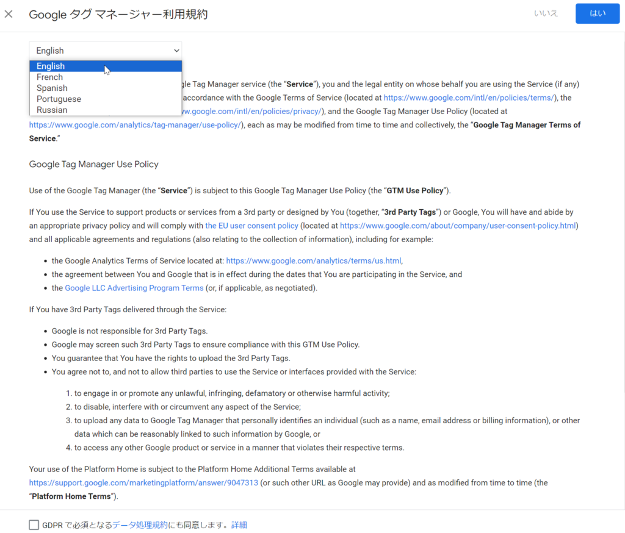Click the EU user consent policy link
625x533 pixels.
click(251, 226)
